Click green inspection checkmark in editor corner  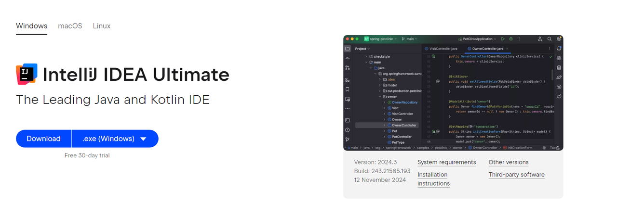click(550, 56)
